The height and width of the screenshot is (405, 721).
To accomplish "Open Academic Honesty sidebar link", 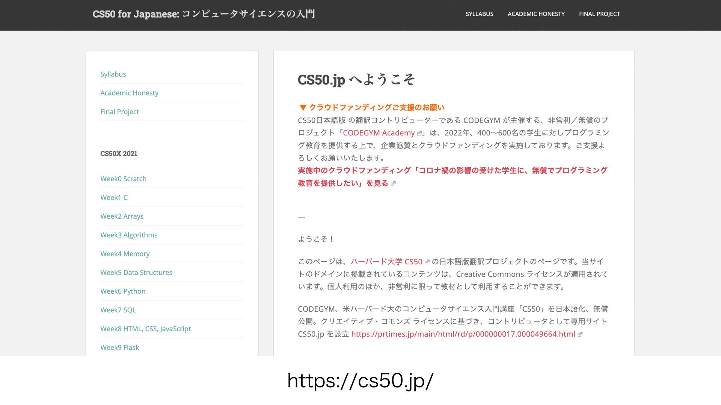I will click(x=129, y=93).
